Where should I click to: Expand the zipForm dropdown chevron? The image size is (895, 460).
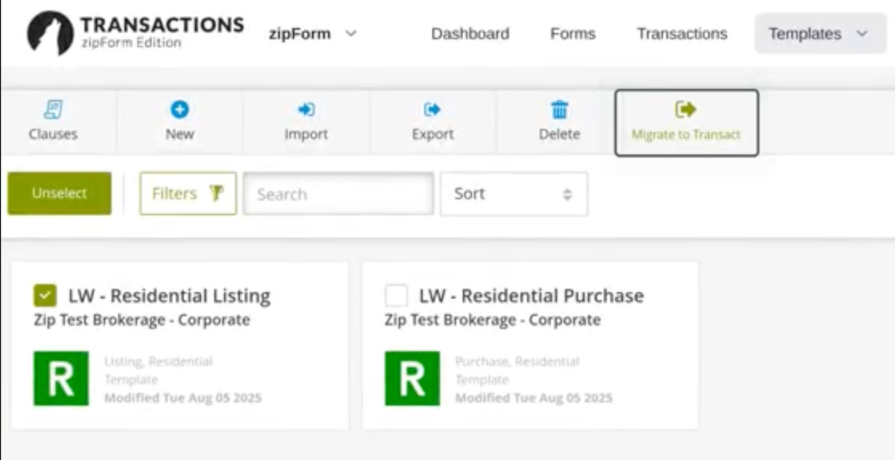351,33
